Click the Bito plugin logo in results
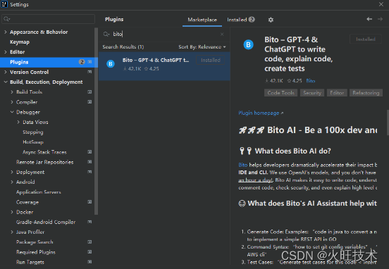 tap(111, 64)
